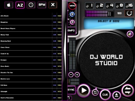Screen dimensions: 135x101
Task: Click the loop reset circular arrow button
Action: (129, 13)
